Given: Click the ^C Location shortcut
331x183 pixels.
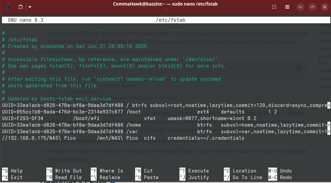Looking at the screenshot, I should point(240,171).
